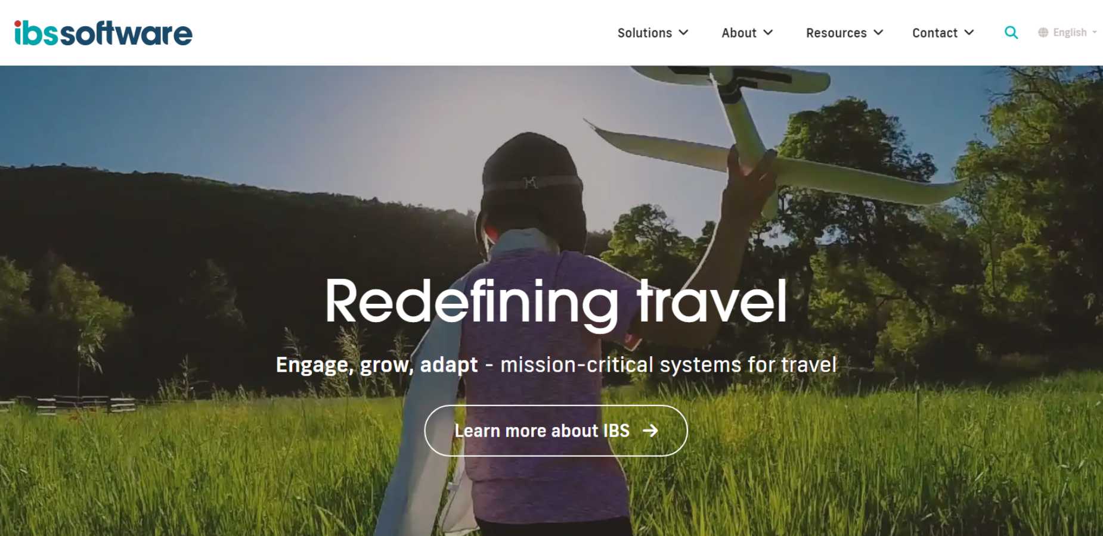
Task: Open the English language dropdown arrow
Action: [1095, 33]
